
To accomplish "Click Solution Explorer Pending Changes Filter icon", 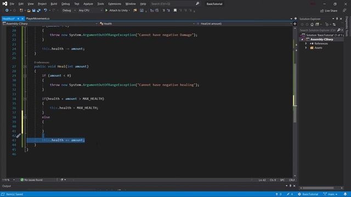I will click(x=327, y=24).
